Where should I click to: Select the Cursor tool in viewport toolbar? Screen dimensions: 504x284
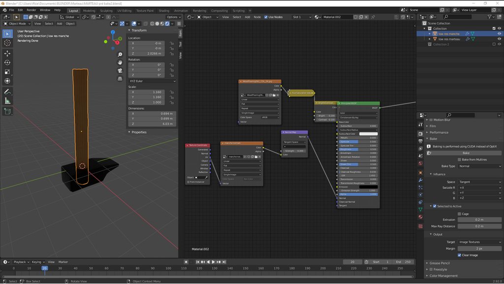7,43
